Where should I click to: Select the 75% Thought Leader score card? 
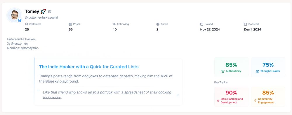pyautogui.click(x=268, y=67)
